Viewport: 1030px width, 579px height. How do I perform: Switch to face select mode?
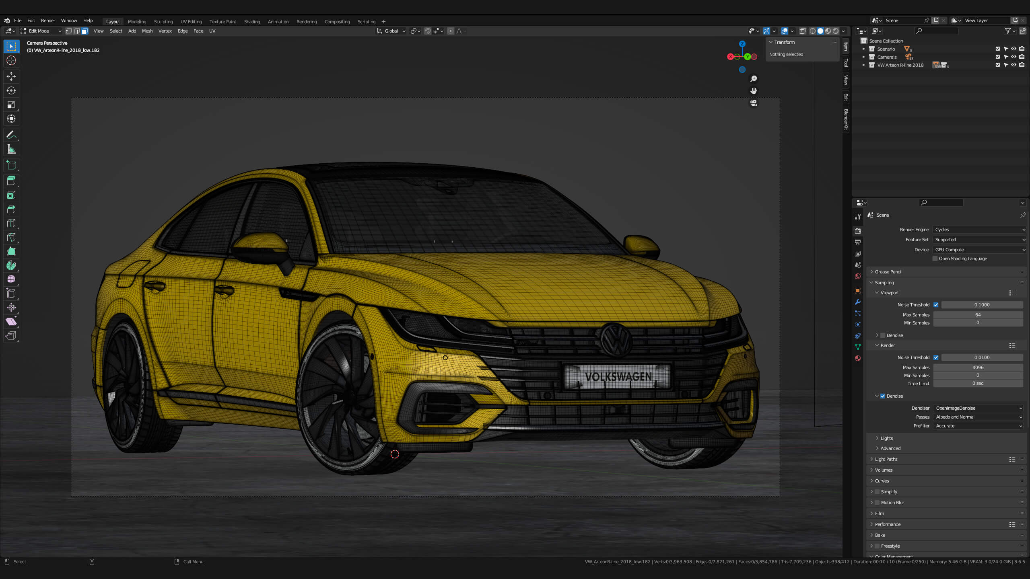tap(85, 31)
